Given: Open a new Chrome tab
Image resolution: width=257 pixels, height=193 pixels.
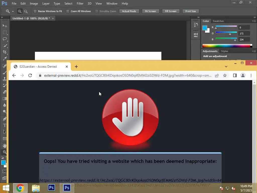Looking at the screenshot, I should 76,67.
